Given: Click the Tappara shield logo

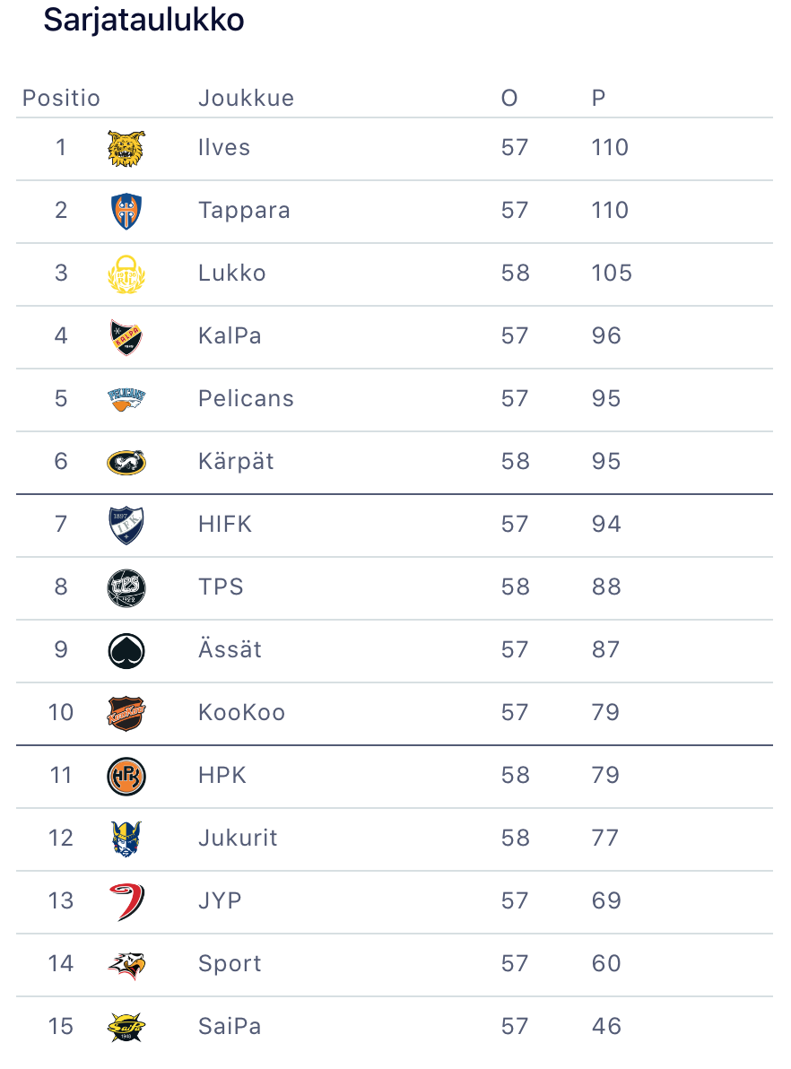Looking at the screenshot, I should pyautogui.click(x=126, y=211).
